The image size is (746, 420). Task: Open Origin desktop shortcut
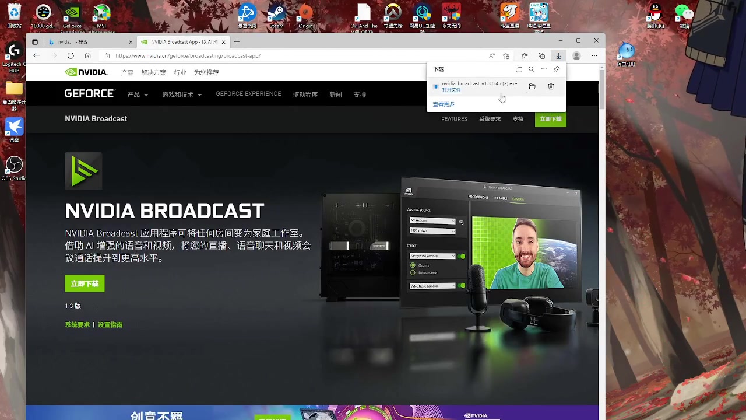click(305, 16)
